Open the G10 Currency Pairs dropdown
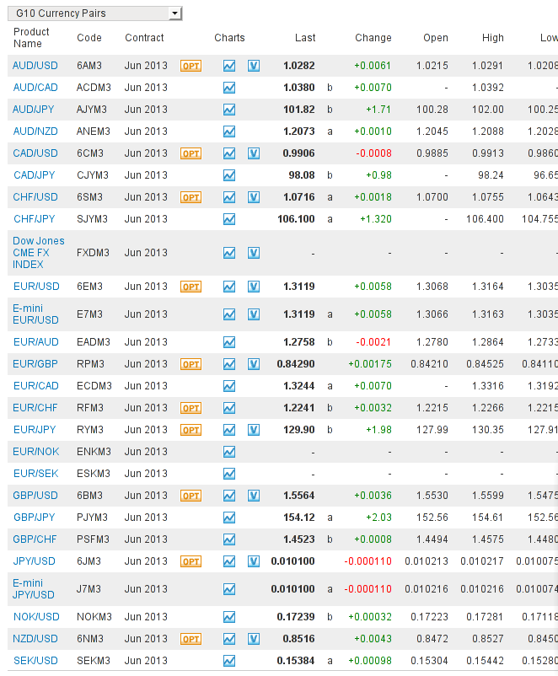 [x=95, y=13]
